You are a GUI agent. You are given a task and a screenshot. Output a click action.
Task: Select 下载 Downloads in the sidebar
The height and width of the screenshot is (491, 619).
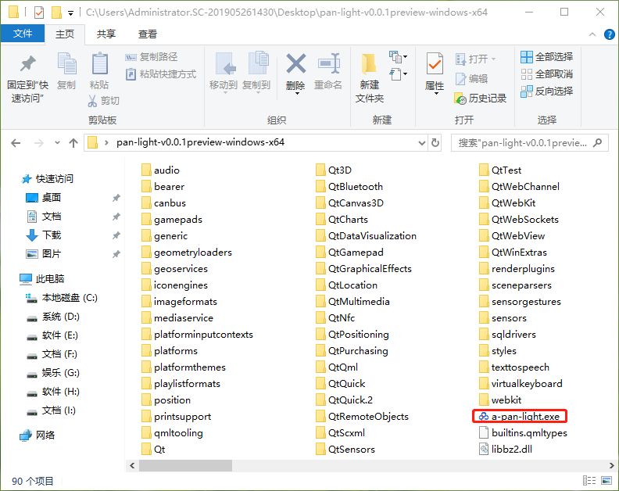(44, 235)
